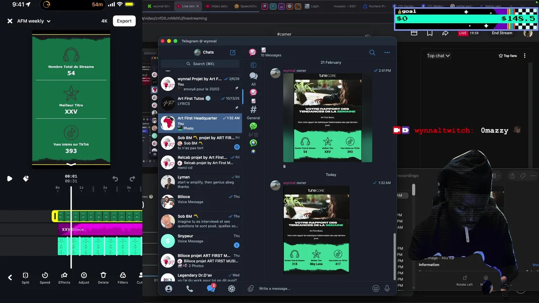Close the Live streaming browser tab
Image resolution: width=539 pixels, height=303 pixels.
pyautogui.click(x=197, y=6)
